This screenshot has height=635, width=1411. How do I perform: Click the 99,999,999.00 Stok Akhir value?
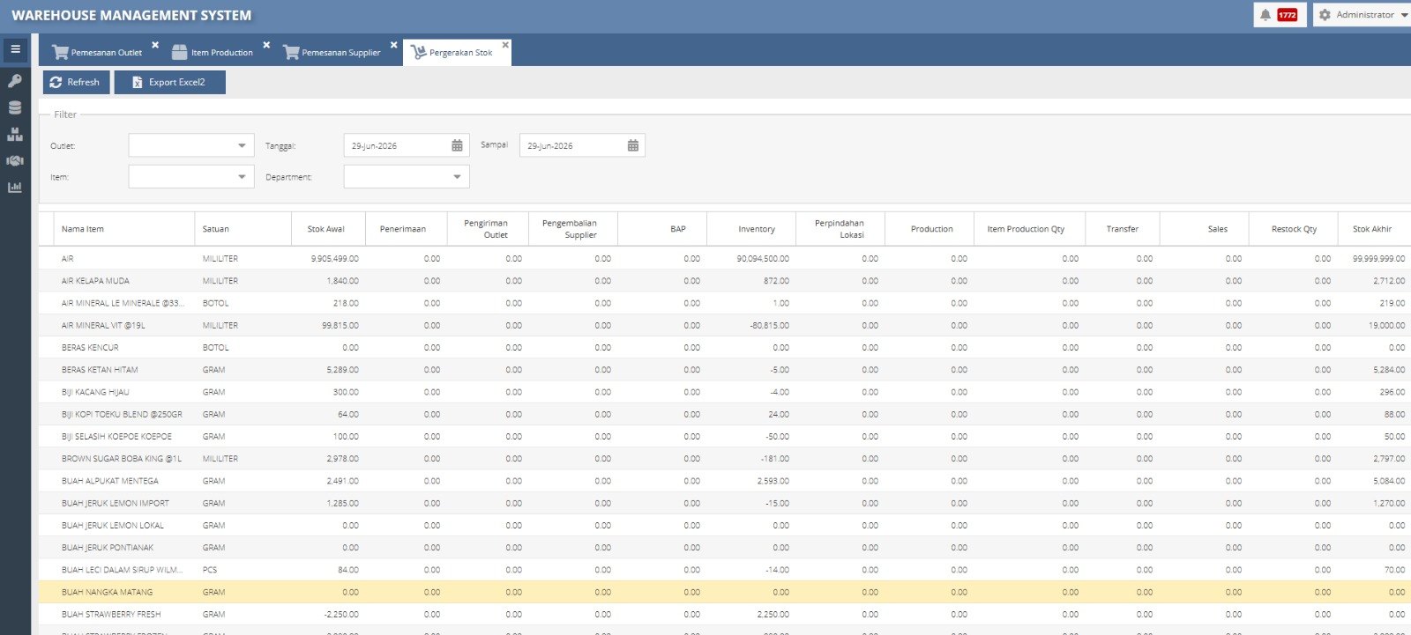(1379, 259)
